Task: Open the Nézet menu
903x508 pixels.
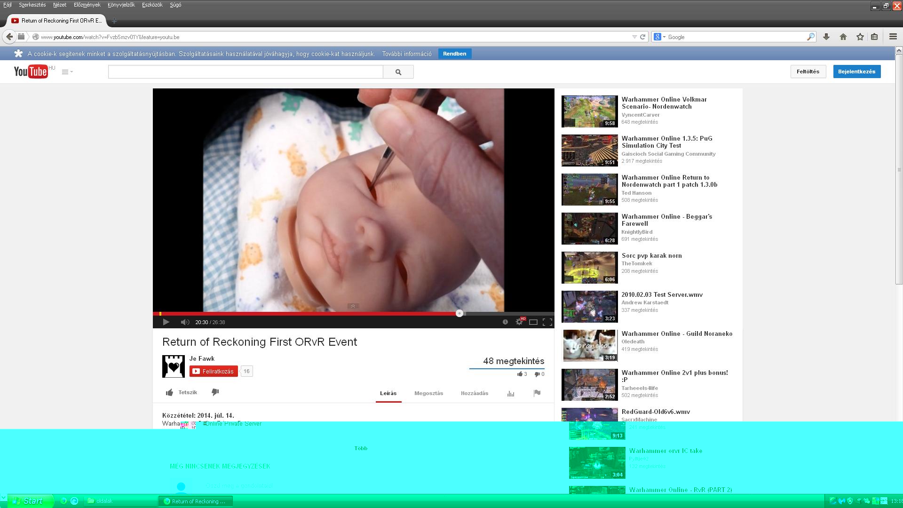Action: coord(60,5)
